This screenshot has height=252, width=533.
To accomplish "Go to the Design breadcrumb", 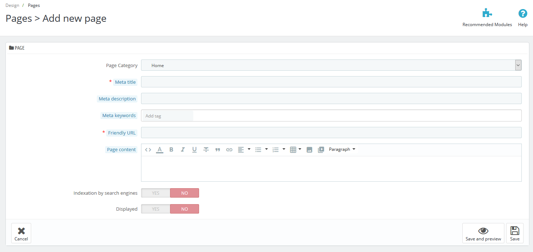I will click(x=12, y=5).
